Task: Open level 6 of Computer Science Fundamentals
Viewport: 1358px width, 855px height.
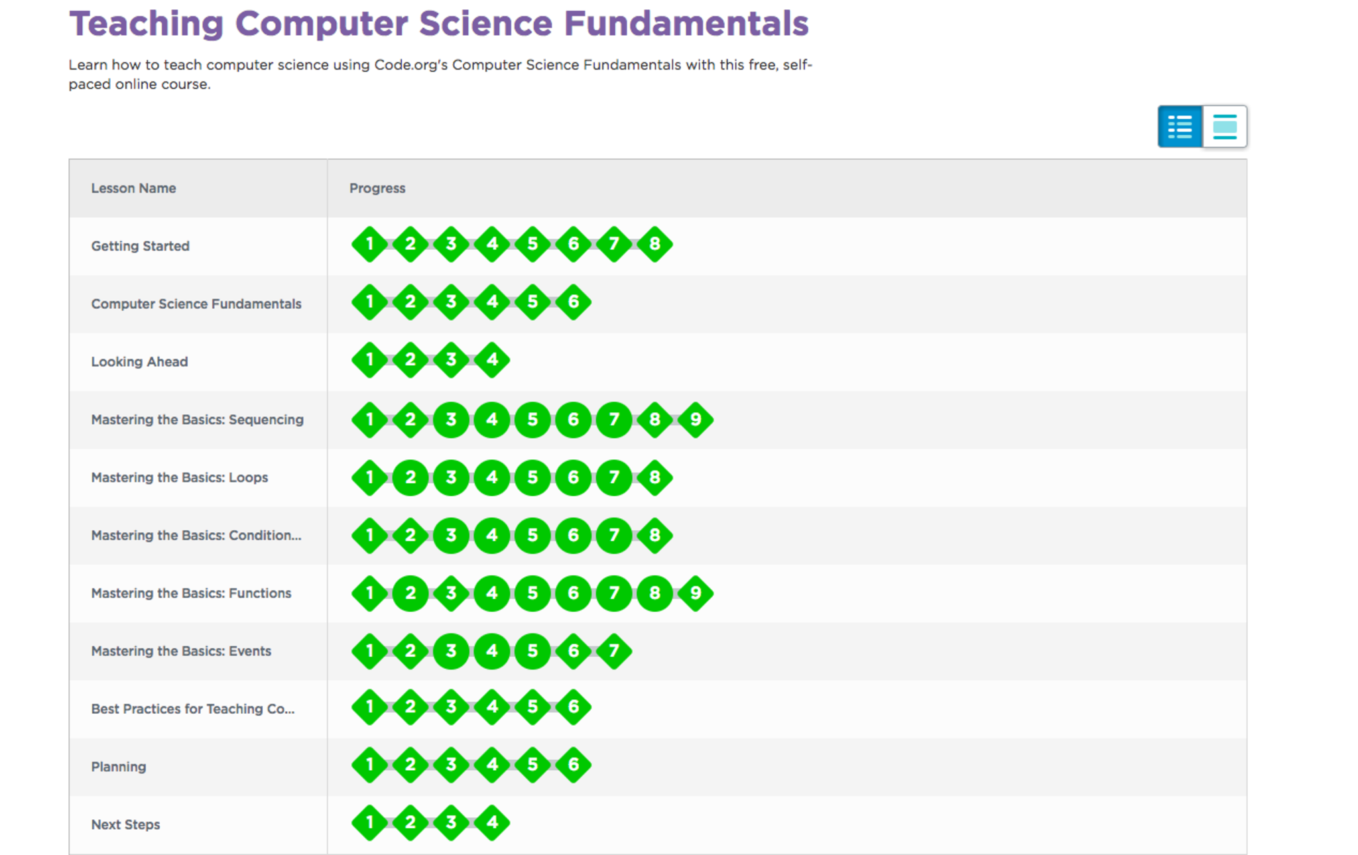Action: pos(573,302)
